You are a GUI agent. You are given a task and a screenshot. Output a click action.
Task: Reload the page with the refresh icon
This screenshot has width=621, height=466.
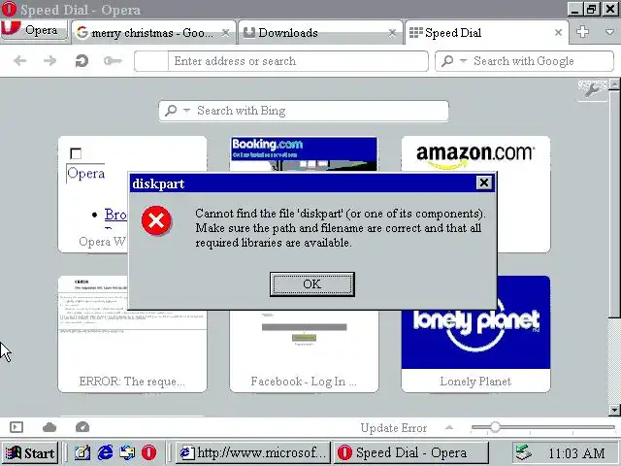82,61
